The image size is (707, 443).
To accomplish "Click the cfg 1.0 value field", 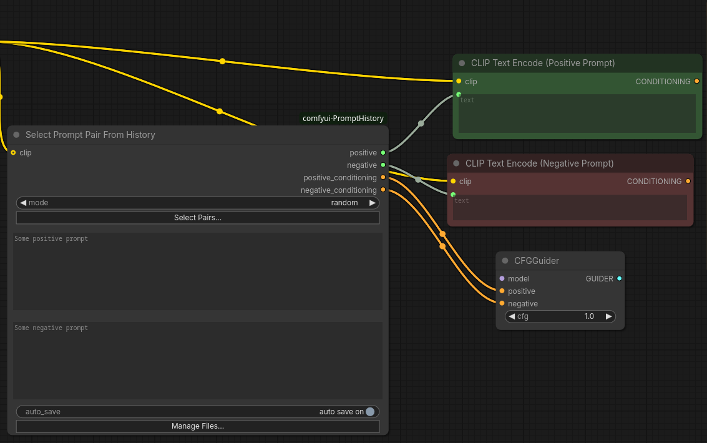I will pyautogui.click(x=560, y=316).
